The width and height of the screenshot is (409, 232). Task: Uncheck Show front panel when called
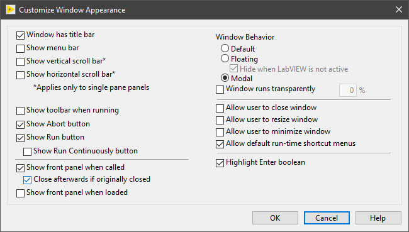pos(20,168)
